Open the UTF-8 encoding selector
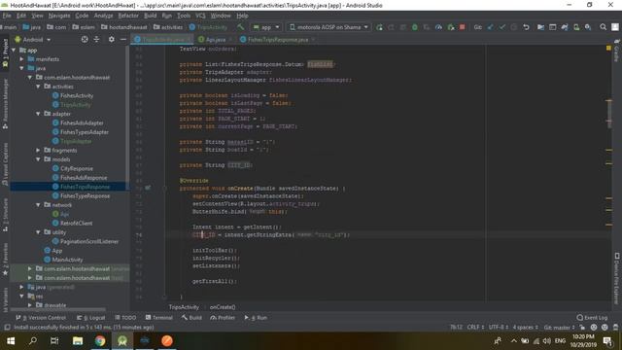The image size is (622, 350). [499, 328]
